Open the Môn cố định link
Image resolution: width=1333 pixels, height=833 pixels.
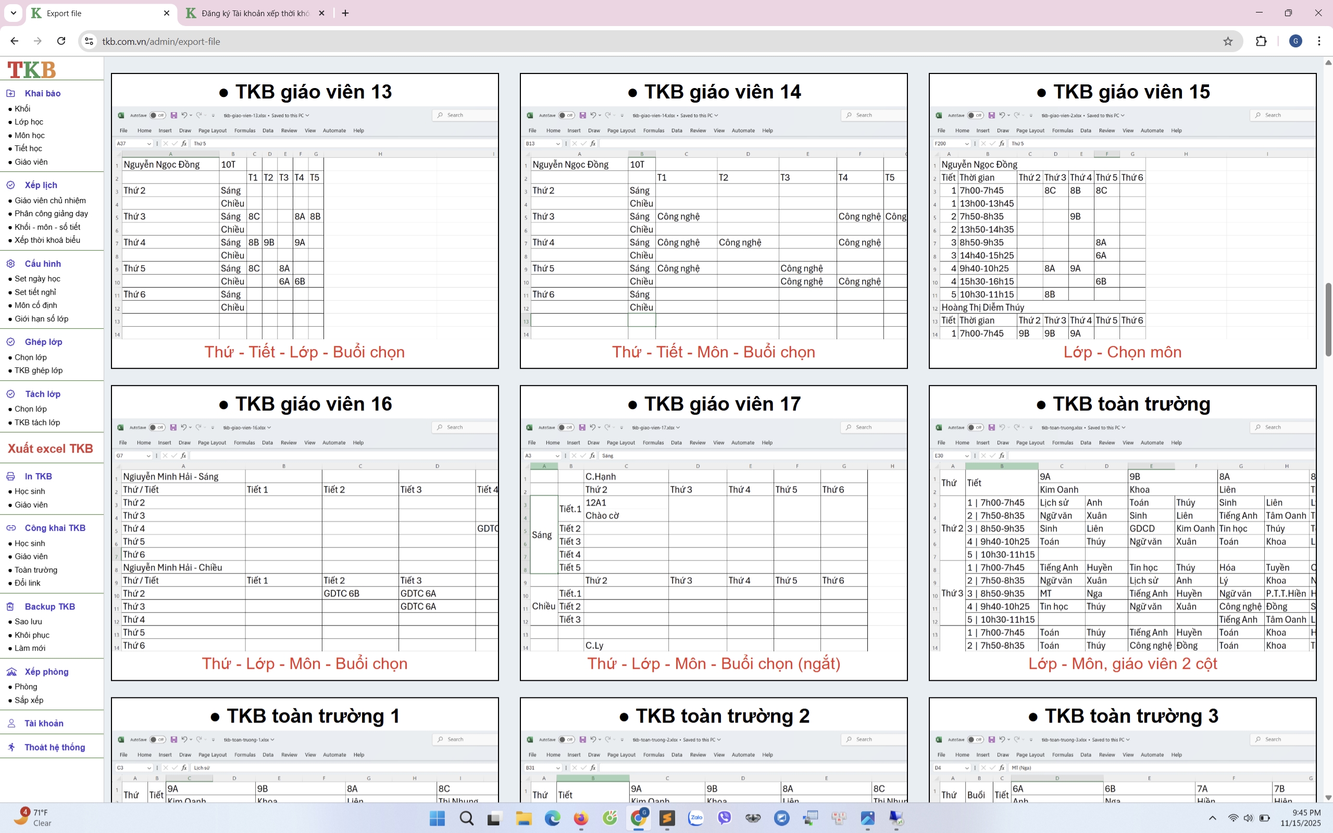pos(36,305)
